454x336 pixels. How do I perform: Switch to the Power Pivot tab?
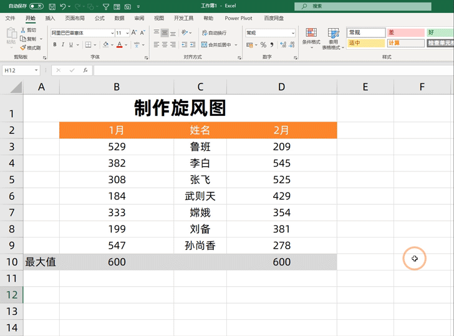click(239, 18)
